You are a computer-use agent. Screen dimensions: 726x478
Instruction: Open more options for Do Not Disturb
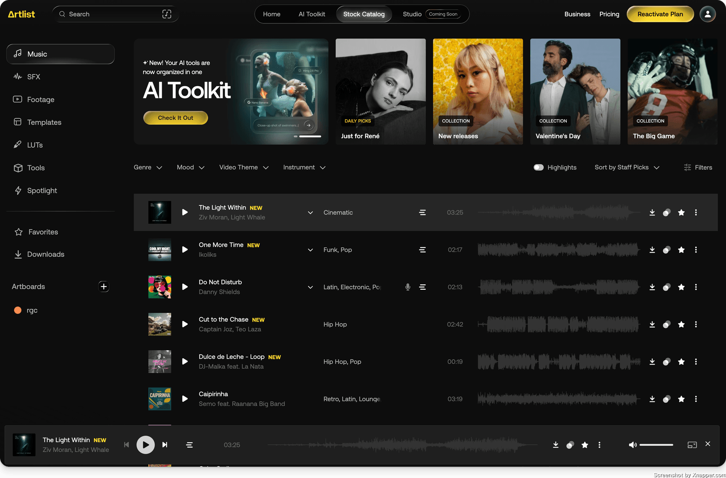[x=696, y=287]
